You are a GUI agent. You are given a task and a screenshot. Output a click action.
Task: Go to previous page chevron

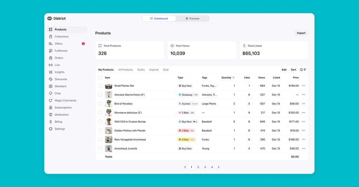tap(185, 167)
